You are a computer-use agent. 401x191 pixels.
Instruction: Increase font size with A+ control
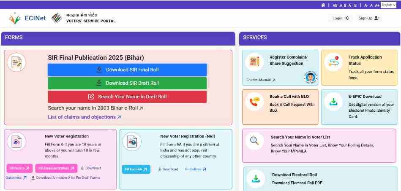point(377,5)
